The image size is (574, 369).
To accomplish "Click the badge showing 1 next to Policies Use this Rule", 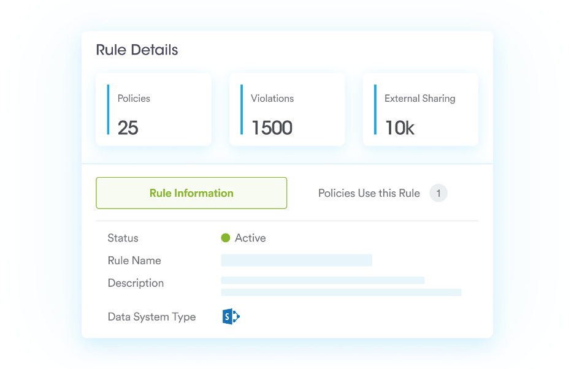I will [439, 192].
